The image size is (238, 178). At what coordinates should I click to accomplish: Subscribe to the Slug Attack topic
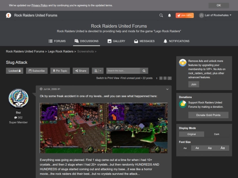point(37,71)
